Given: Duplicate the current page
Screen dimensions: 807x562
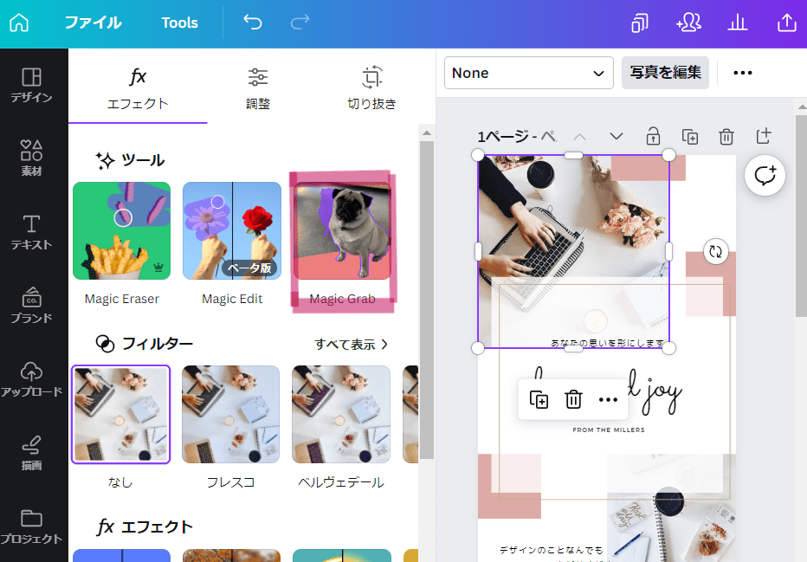Looking at the screenshot, I should pos(689,136).
